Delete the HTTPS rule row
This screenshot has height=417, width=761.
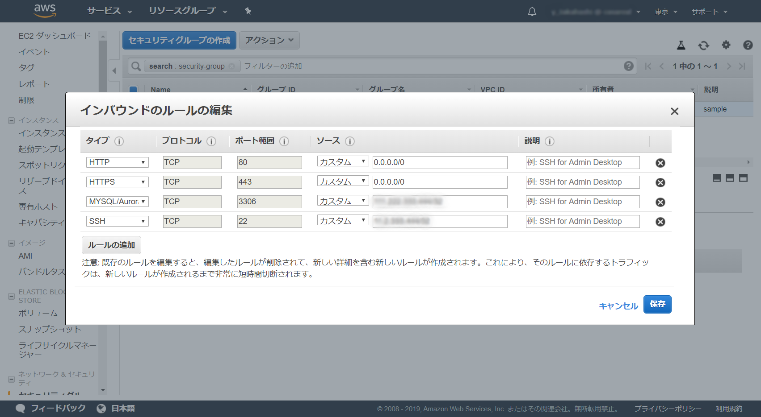(660, 182)
